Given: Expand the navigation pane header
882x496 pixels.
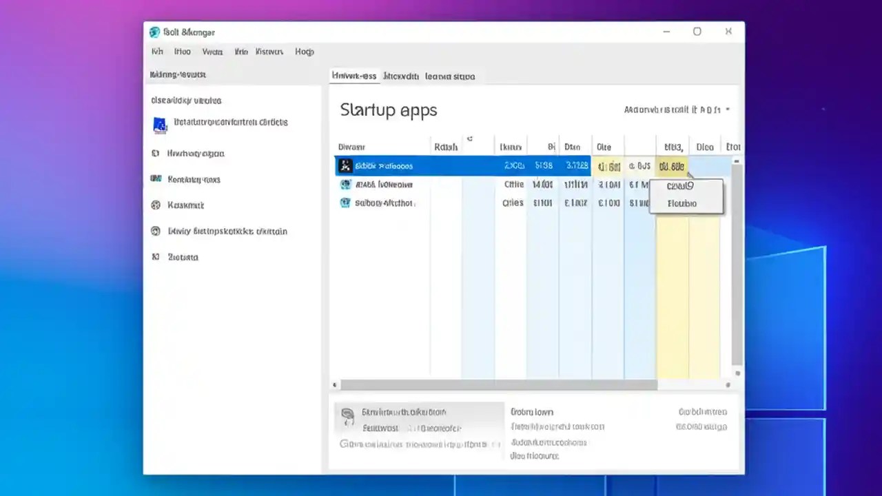Looking at the screenshot, I should 178,74.
